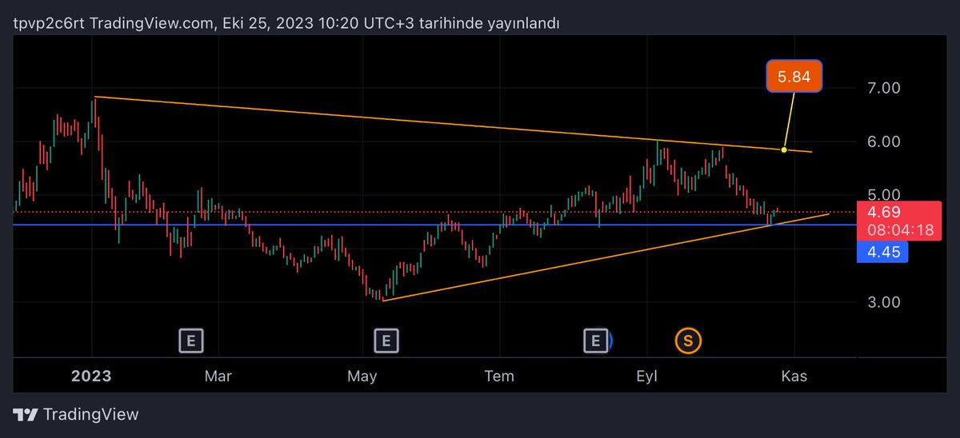Viewport: 960px width, 438px height.
Task: Click the yellow anchor dot on upper trendline
Action: (784, 149)
